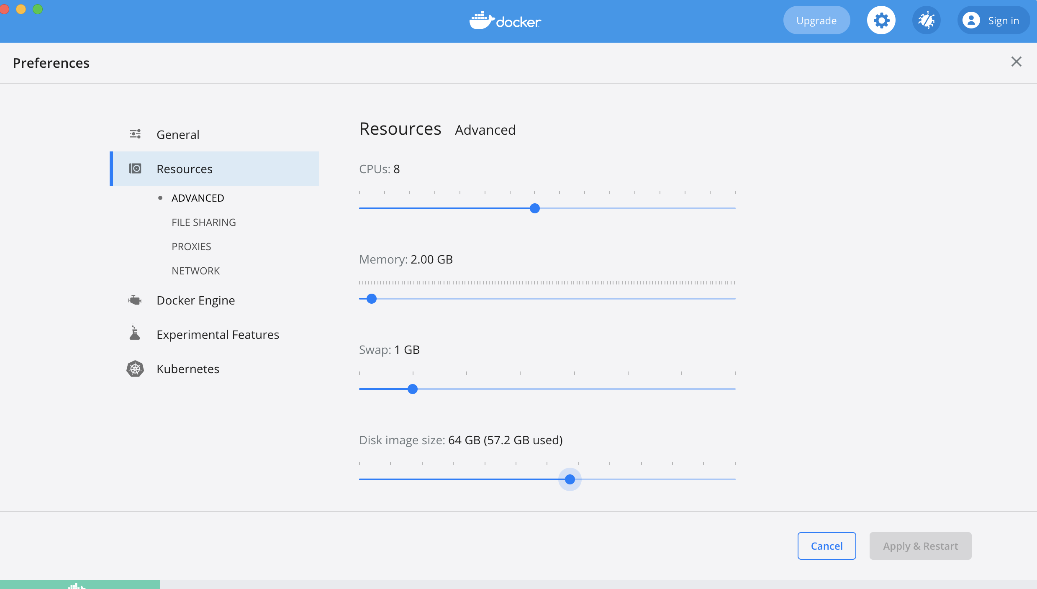1037x589 pixels.
Task: Click the Kubernetes wheel icon
Action: pos(135,369)
